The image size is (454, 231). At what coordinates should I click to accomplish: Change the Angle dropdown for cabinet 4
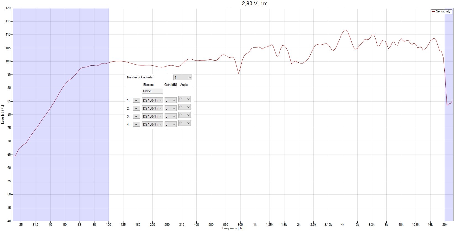(x=184, y=123)
